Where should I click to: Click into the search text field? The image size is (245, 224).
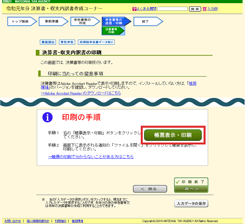[172, 9]
